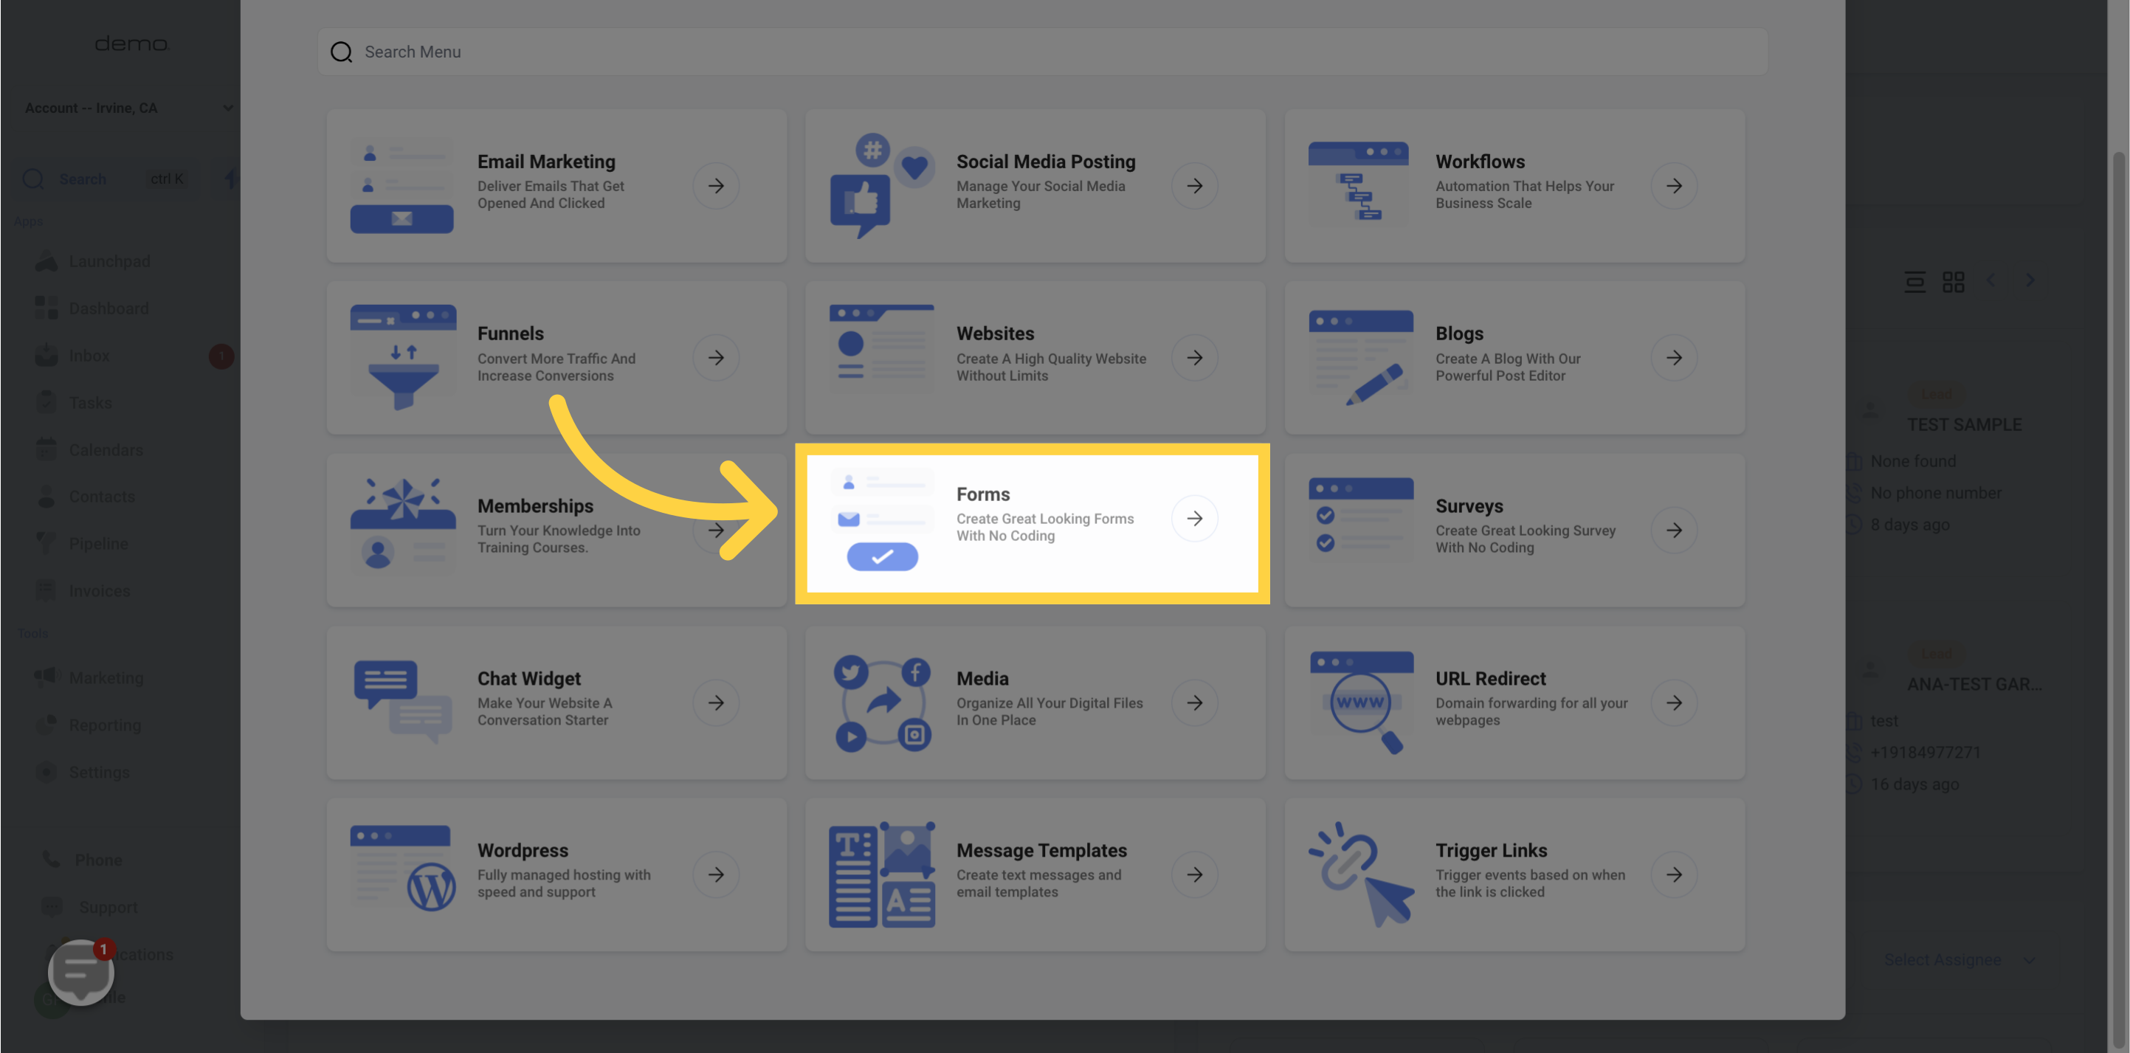Click the Chat Widget speech bubbles illustration

(403, 702)
